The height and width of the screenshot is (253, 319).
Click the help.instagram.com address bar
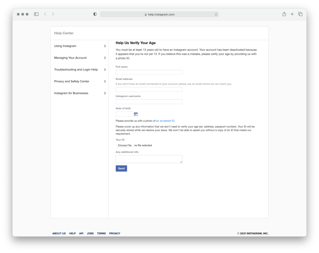159,14
